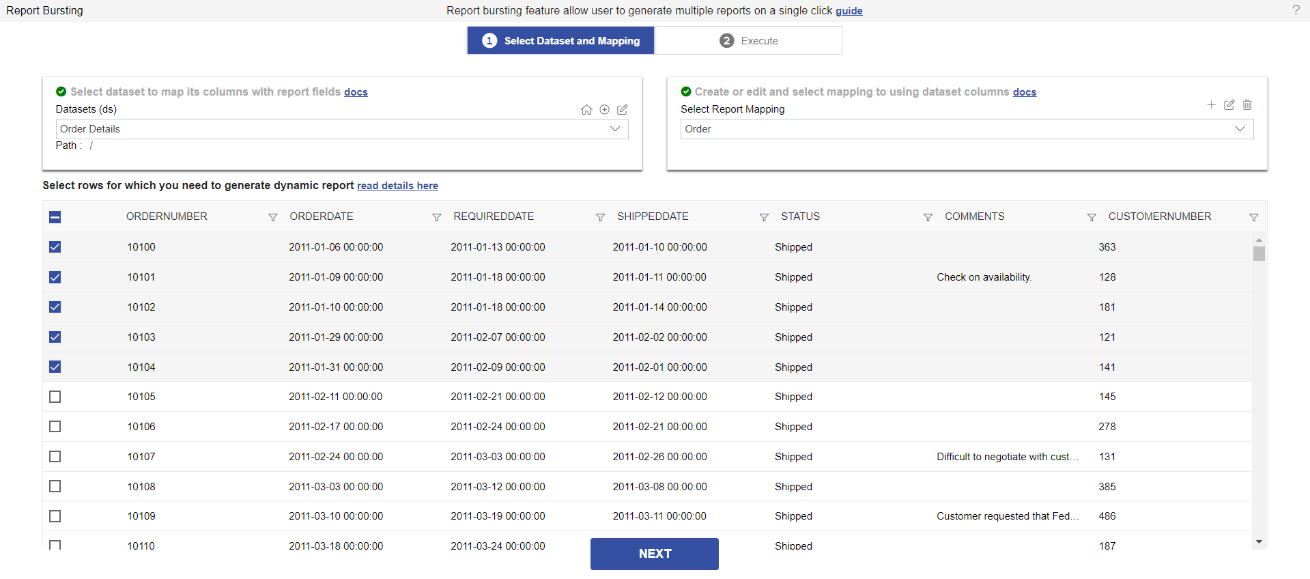The width and height of the screenshot is (1310, 579).
Task: Sort by SHIPPEDDATE column header
Action: 653,216
